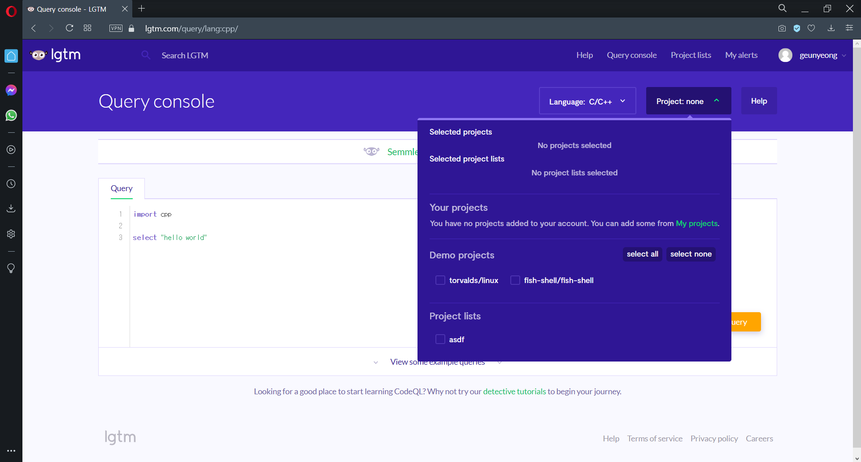
Task: Open the speed dial grid icon
Action: (87, 28)
